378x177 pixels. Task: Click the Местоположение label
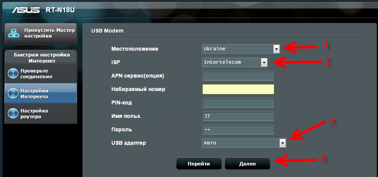click(135, 49)
